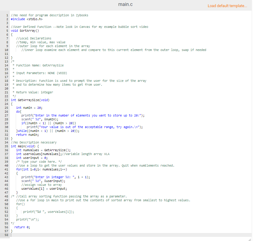Click line number 1 in the gutter

7,15
